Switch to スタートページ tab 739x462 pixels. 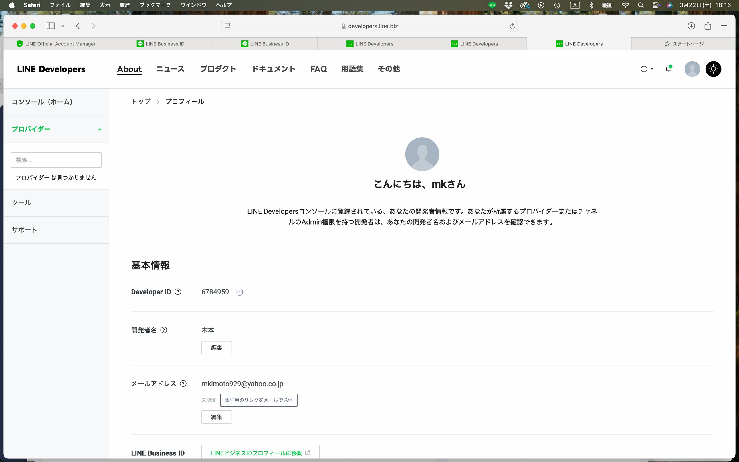(683, 44)
